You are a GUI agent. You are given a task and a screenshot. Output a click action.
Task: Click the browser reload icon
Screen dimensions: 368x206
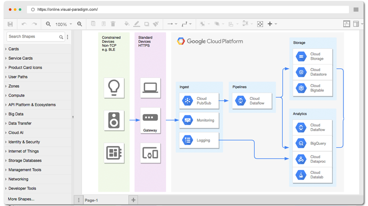(x=33, y=10)
